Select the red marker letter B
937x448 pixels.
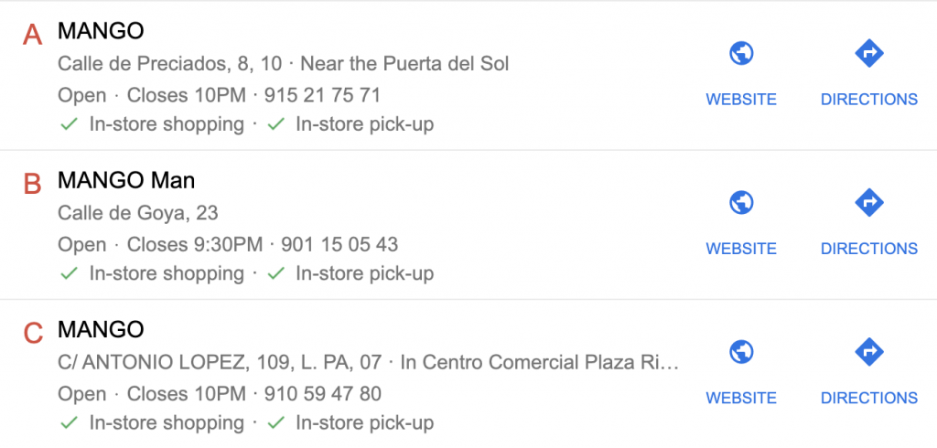[x=33, y=184]
